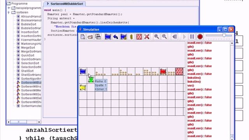Zoom in on the territory
This screenshot has width=249, height=140.
(156, 37)
